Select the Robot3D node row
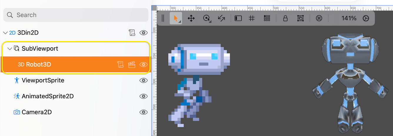 [76, 64]
